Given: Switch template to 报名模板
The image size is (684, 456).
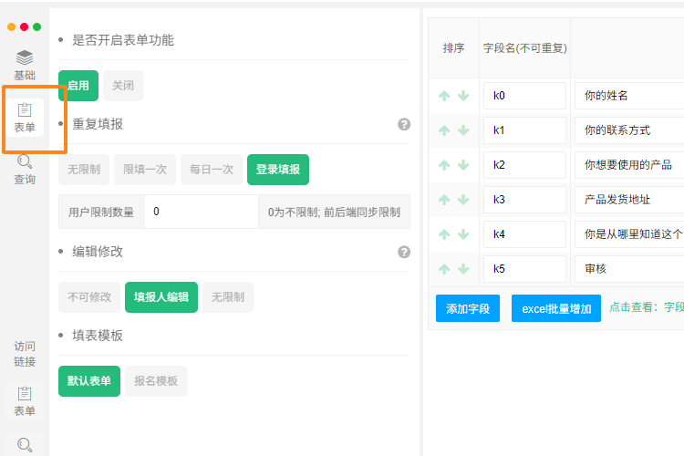Looking at the screenshot, I should pyautogui.click(x=156, y=381).
